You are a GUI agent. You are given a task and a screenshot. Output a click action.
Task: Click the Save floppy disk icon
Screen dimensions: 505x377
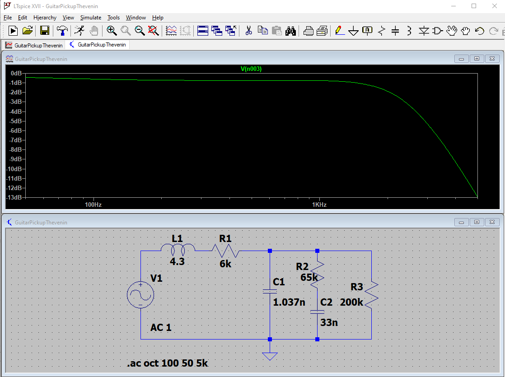click(45, 31)
